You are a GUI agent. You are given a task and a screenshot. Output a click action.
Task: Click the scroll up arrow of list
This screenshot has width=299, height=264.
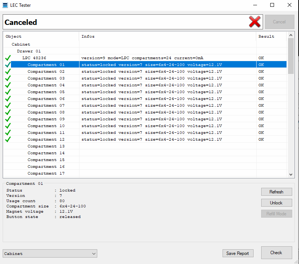pos(291,35)
